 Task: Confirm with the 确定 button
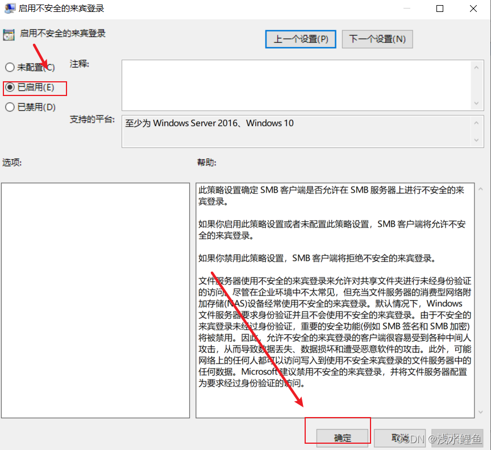[x=342, y=438]
